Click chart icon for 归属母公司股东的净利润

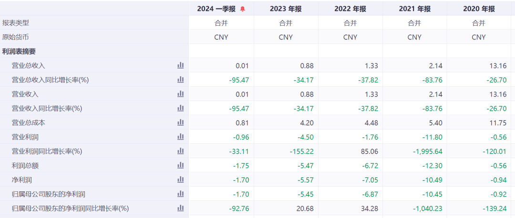(x=180, y=194)
